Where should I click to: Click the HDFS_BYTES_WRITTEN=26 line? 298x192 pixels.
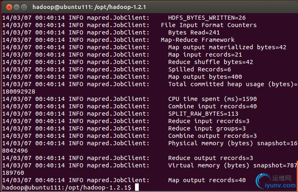(x=207, y=18)
